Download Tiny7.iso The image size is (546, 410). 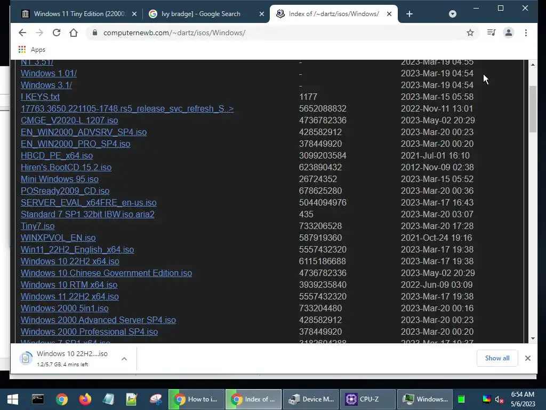point(38,226)
